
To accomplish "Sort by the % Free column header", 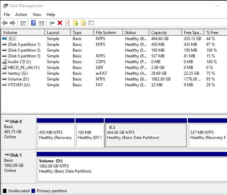I will pos(215,32).
